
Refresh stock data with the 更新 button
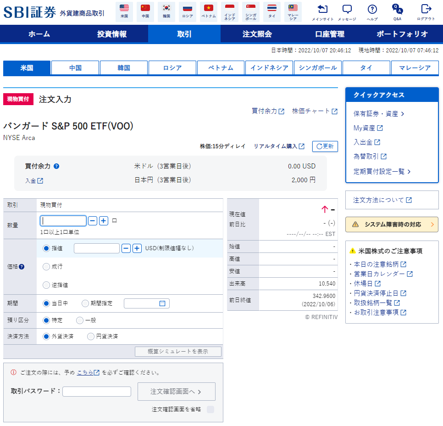click(325, 146)
